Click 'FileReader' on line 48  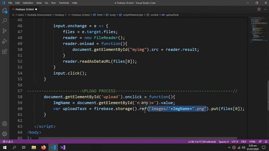(x=106, y=38)
